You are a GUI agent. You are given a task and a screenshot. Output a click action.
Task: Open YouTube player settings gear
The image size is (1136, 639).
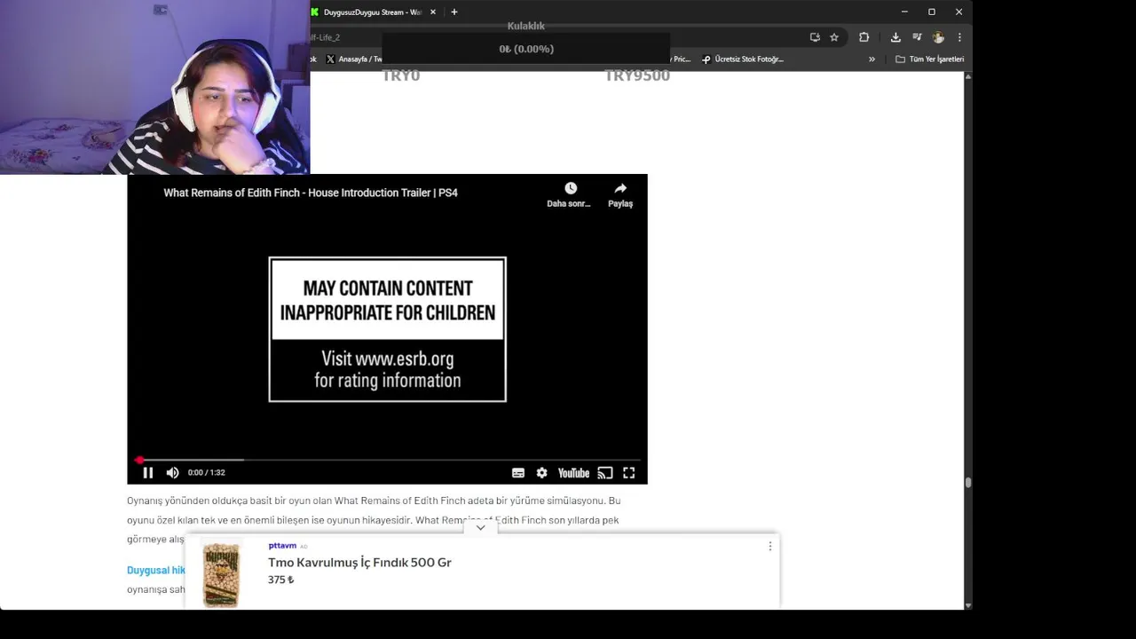541,473
